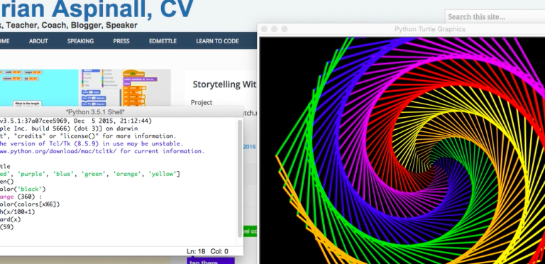Open the LEARN TO CODE page
Image resolution: width=545 pixels, height=264 pixels.
click(217, 41)
